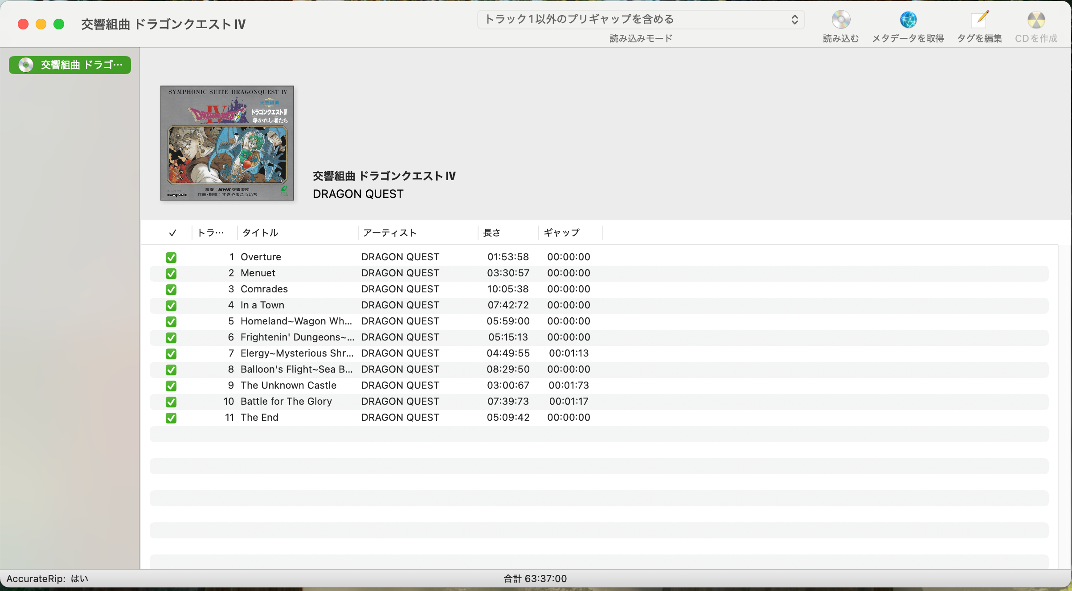Click the checkmark column header
Viewport: 1072px width, 591px height.
click(x=172, y=233)
